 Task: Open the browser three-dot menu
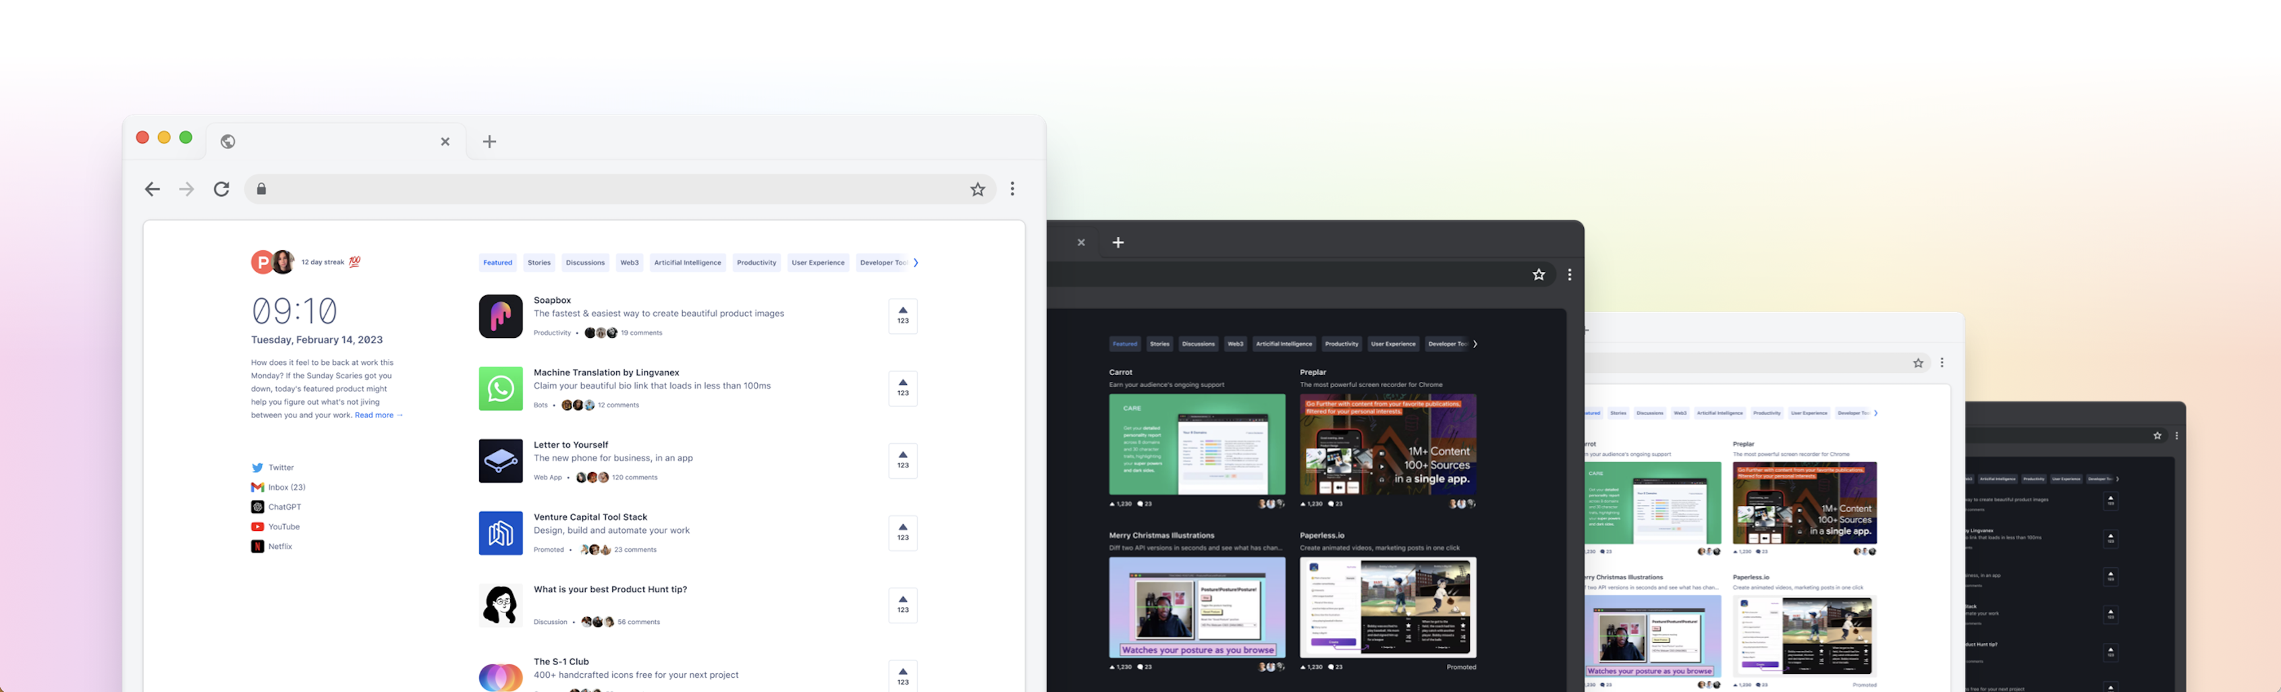(x=1012, y=188)
